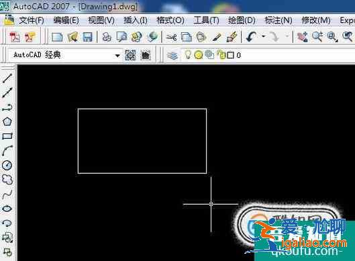Select the Line tool

click(x=7, y=78)
